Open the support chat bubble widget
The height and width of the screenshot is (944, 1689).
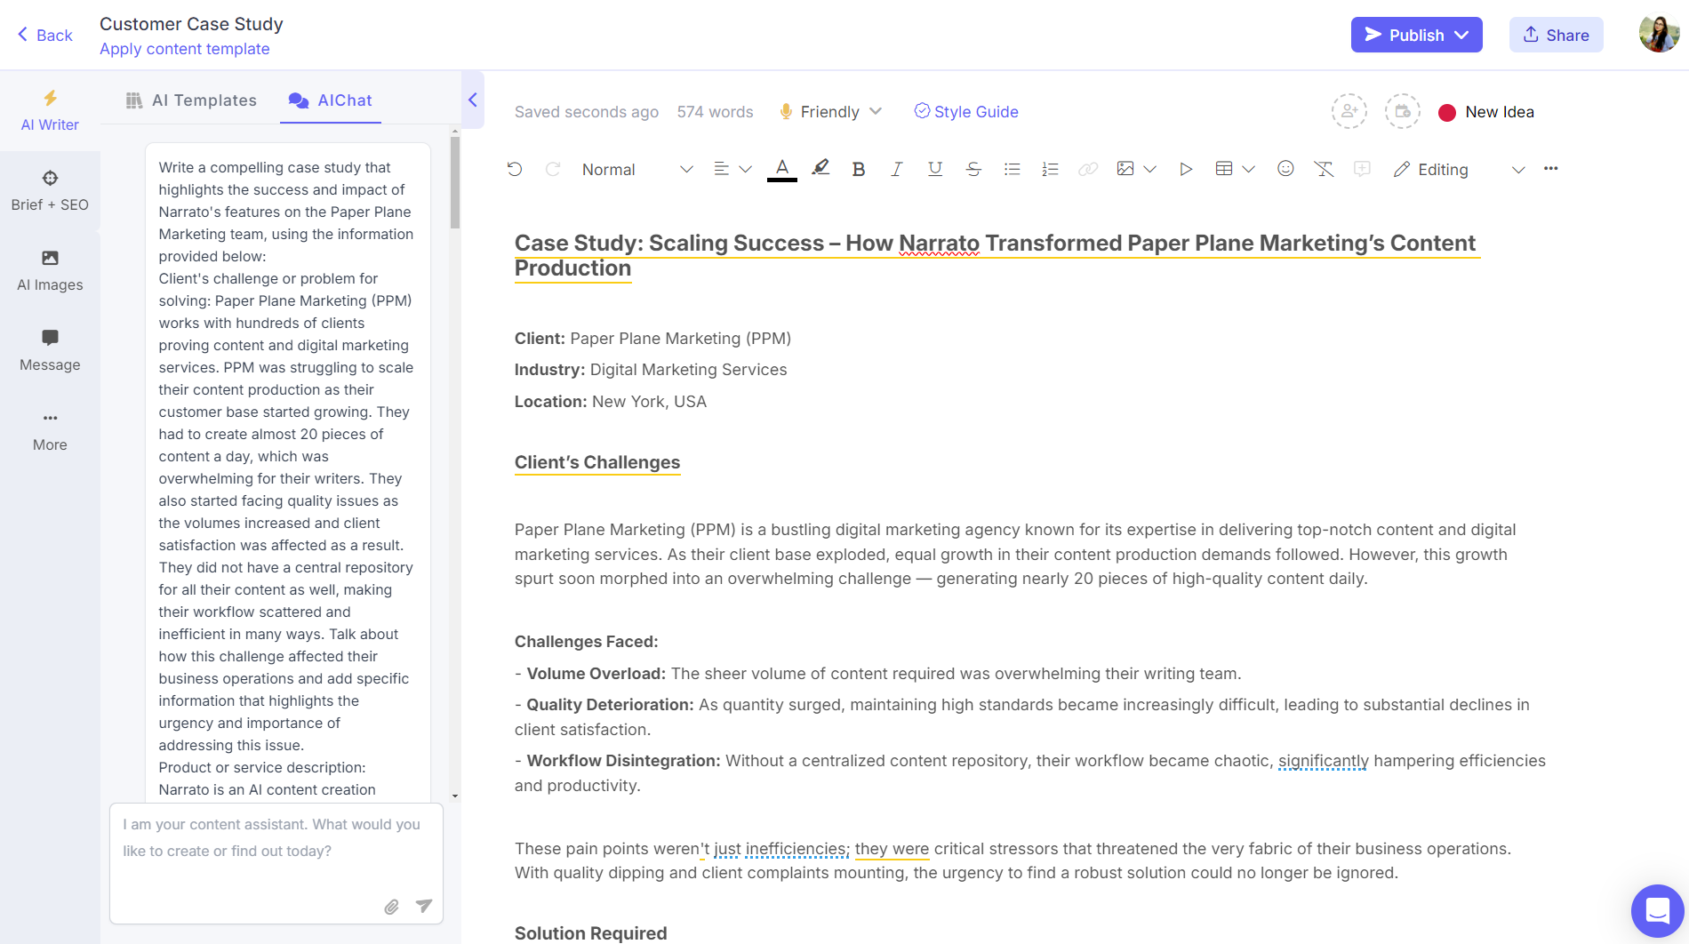1658,911
